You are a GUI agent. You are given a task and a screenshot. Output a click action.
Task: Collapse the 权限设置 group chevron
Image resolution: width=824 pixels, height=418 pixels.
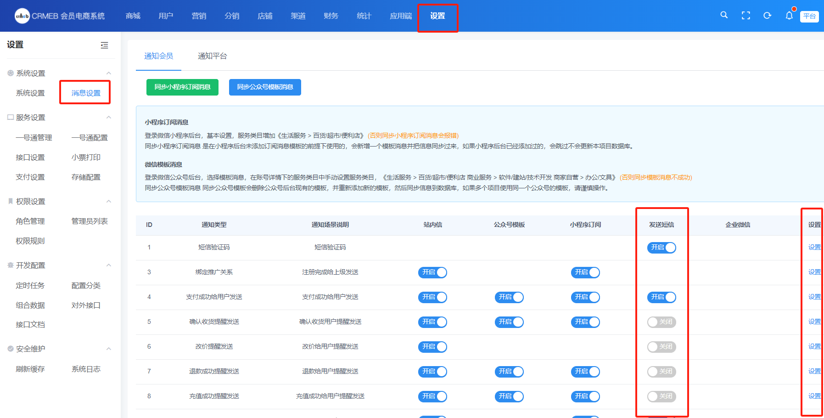point(109,202)
